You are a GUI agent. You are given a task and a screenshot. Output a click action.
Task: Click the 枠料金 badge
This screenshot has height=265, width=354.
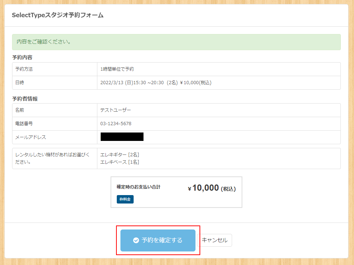[125, 199]
